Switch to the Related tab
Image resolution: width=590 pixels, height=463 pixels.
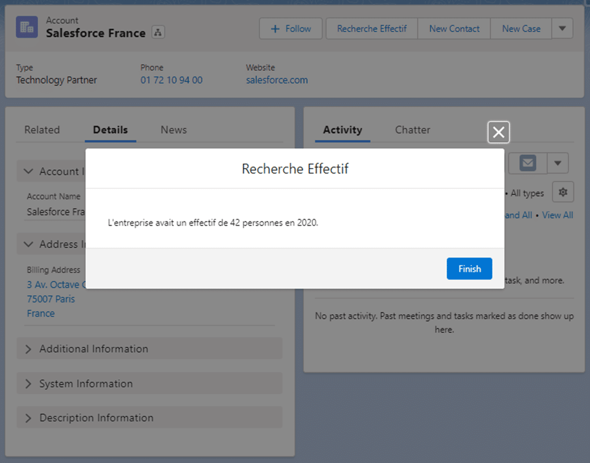click(42, 130)
